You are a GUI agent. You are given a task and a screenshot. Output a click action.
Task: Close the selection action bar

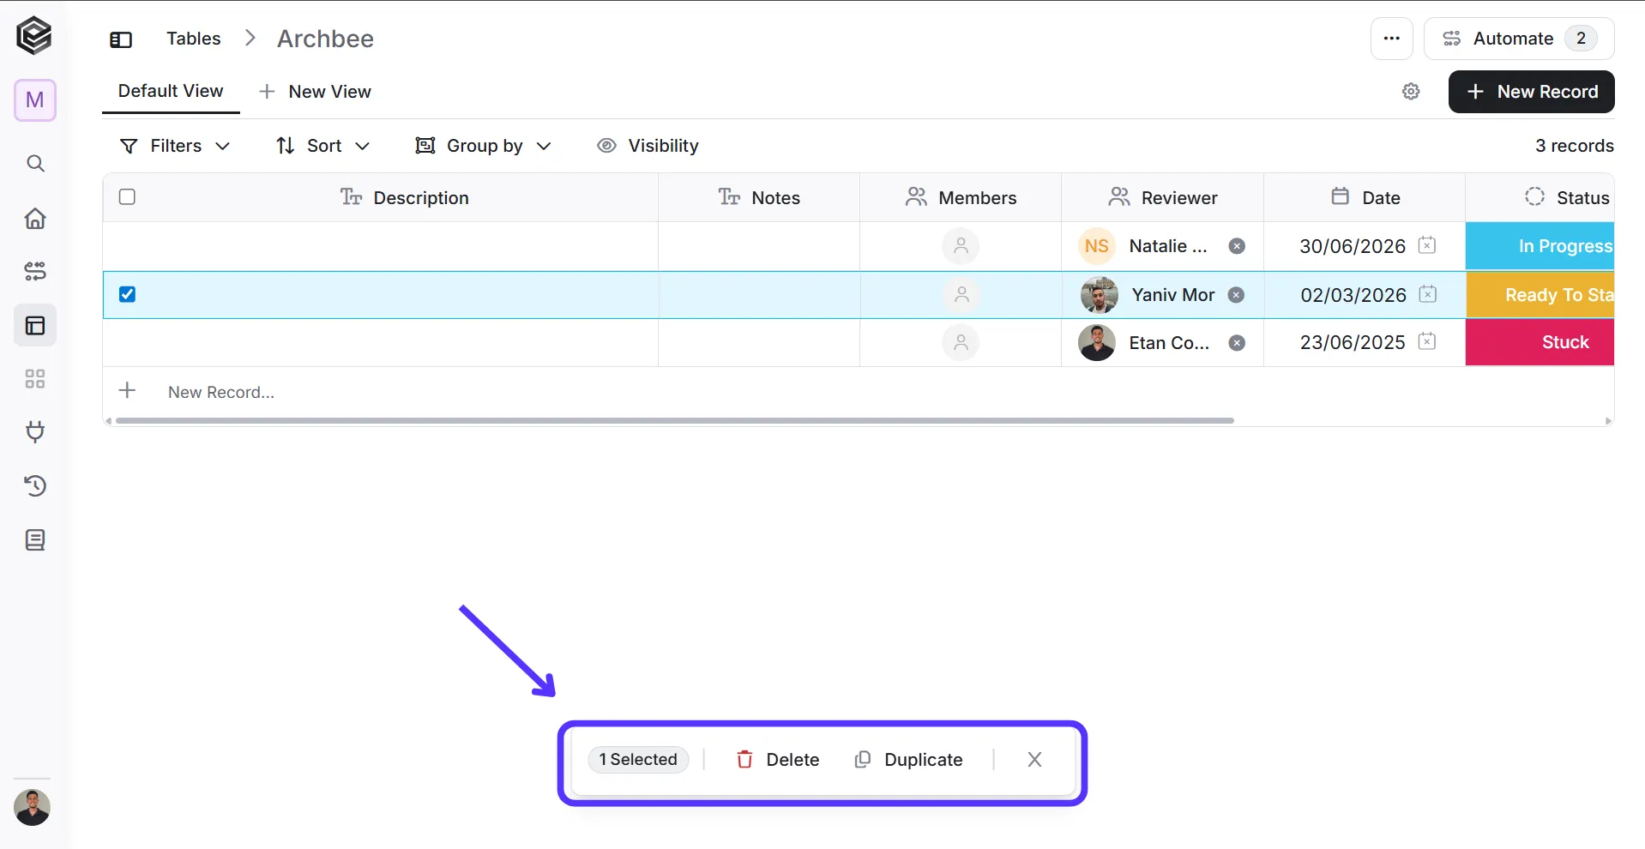point(1034,760)
